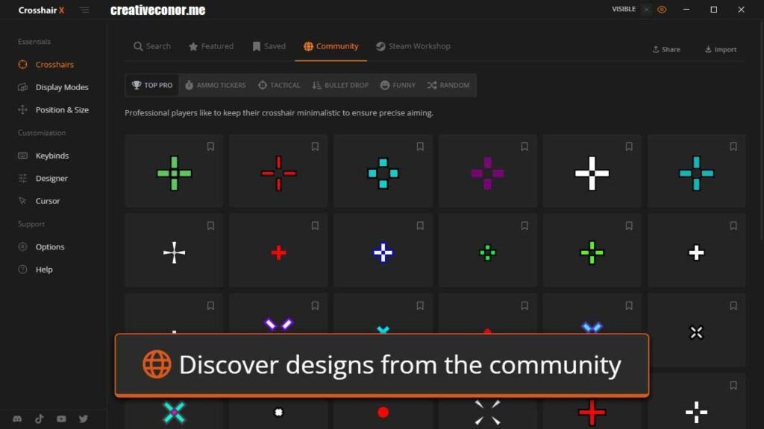The width and height of the screenshot is (764, 429).
Task: Open Display Modes in sidebar
Action: pyautogui.click(x=53, y=87)
